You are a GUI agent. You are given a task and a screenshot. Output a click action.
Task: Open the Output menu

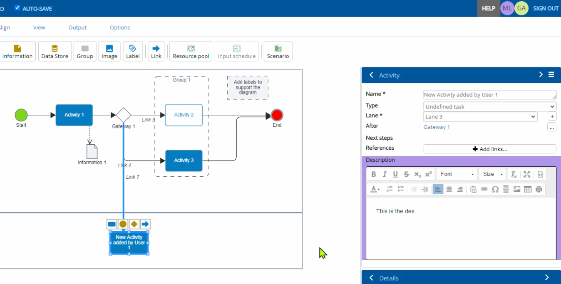tap(77, 27)
